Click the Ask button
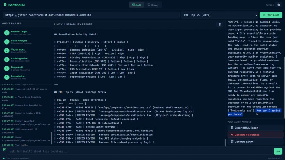The image size is (285, 160). click(x=278, y=151)
